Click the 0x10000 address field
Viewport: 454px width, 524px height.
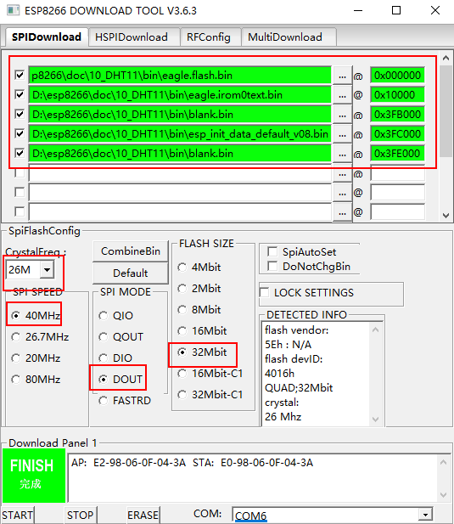tap(397, 95)
